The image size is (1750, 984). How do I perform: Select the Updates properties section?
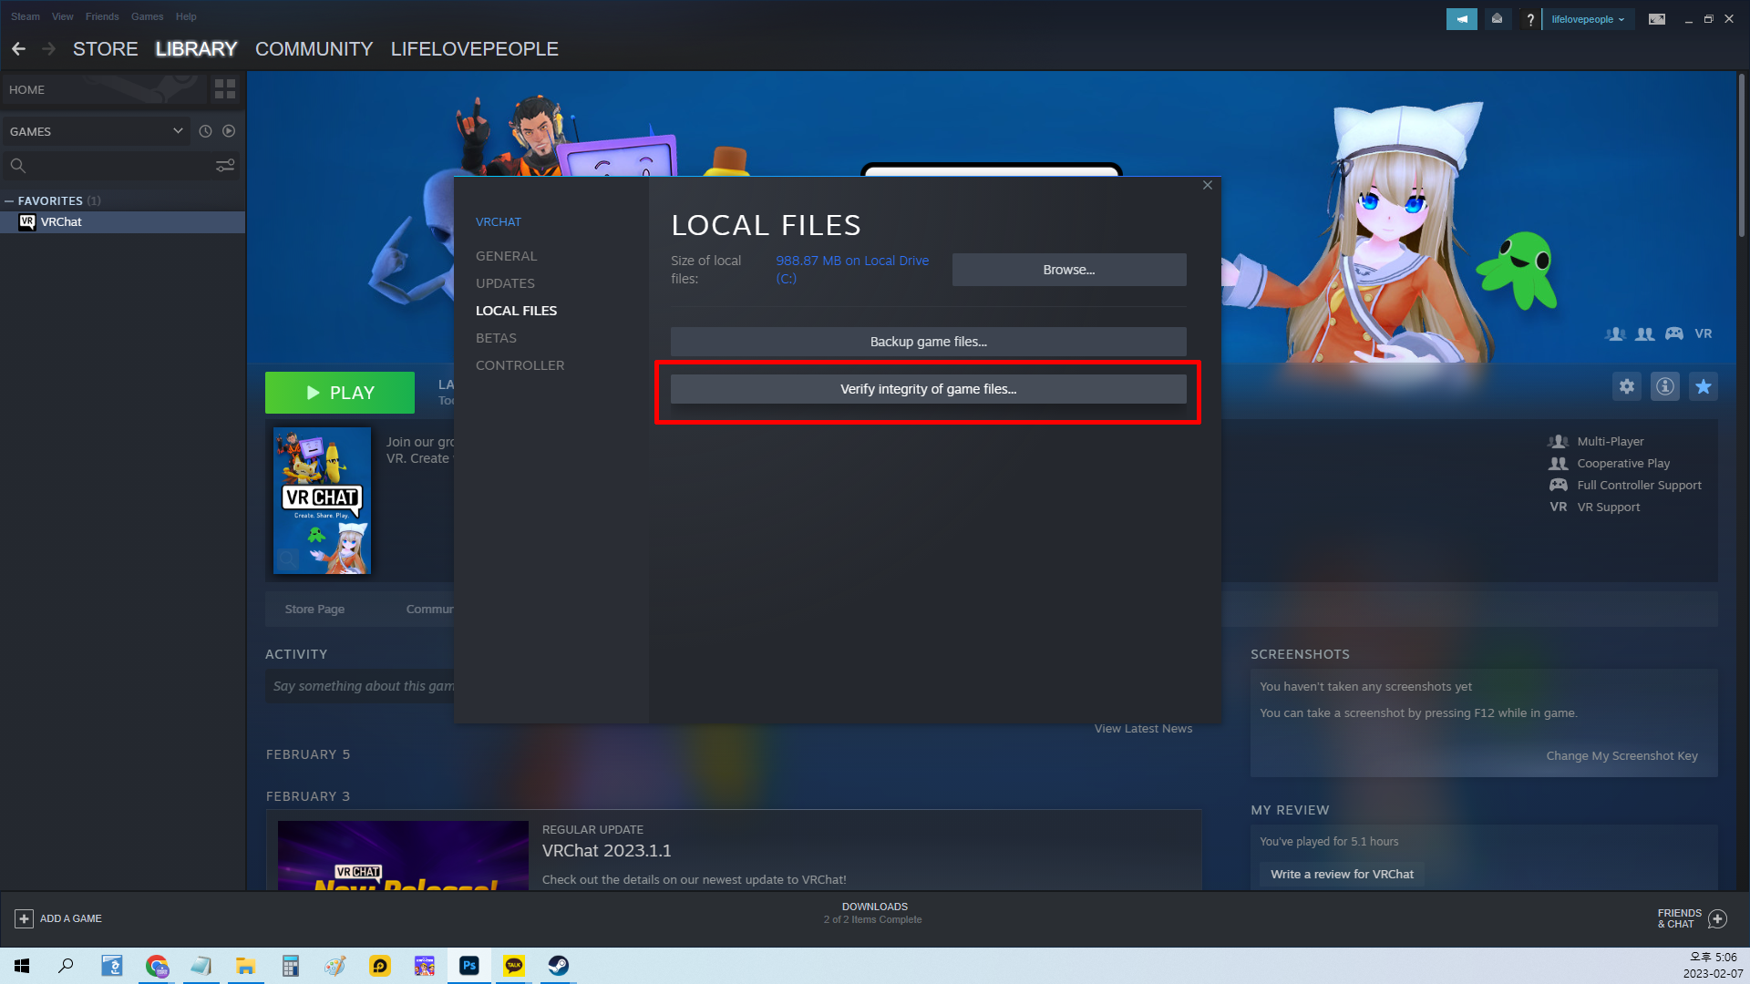click(506, 283)
